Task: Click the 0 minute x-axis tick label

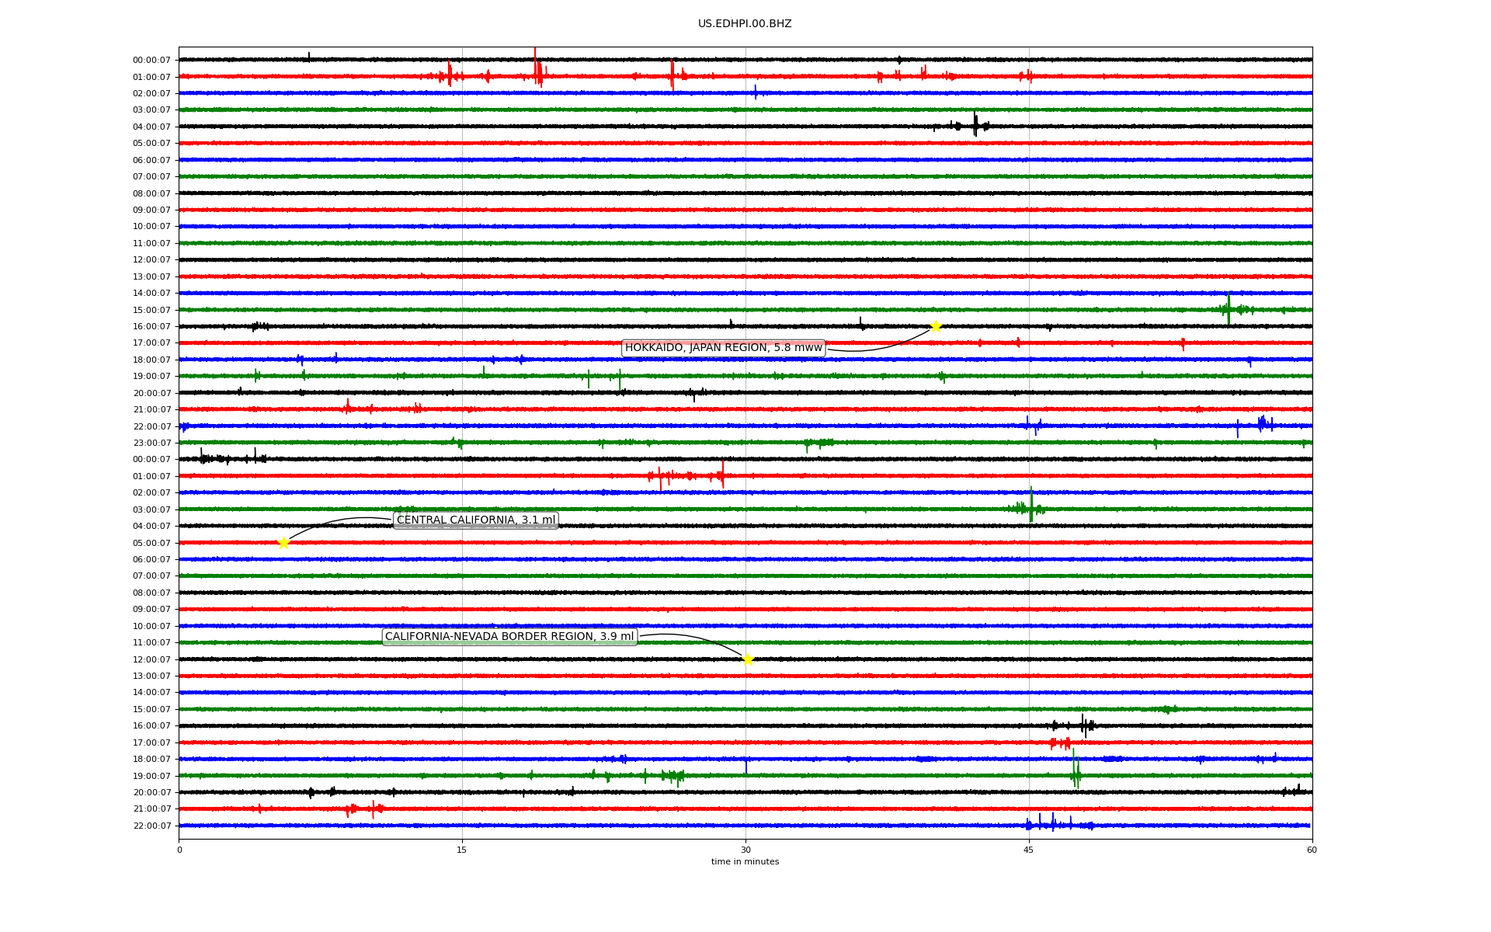Action: click(x=179, y=850)
